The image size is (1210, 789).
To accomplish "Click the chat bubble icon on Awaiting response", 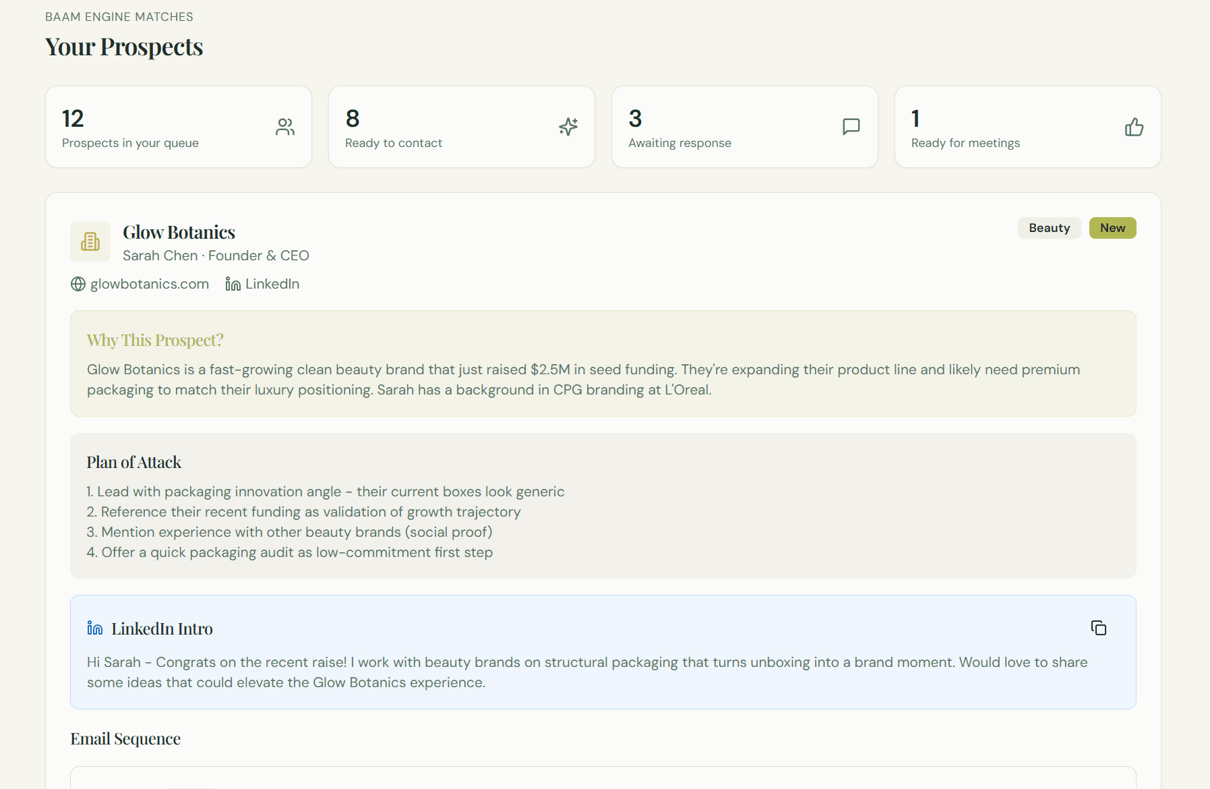I will point(851,126).
